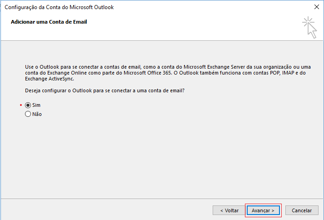Click the Exchange ActiveSync text

[50, 79]
